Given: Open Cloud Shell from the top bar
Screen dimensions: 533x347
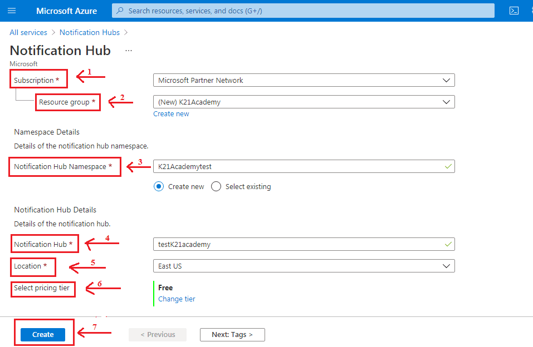Looking at the screenshot, I should pyautogui.click(x=514, y=11).
